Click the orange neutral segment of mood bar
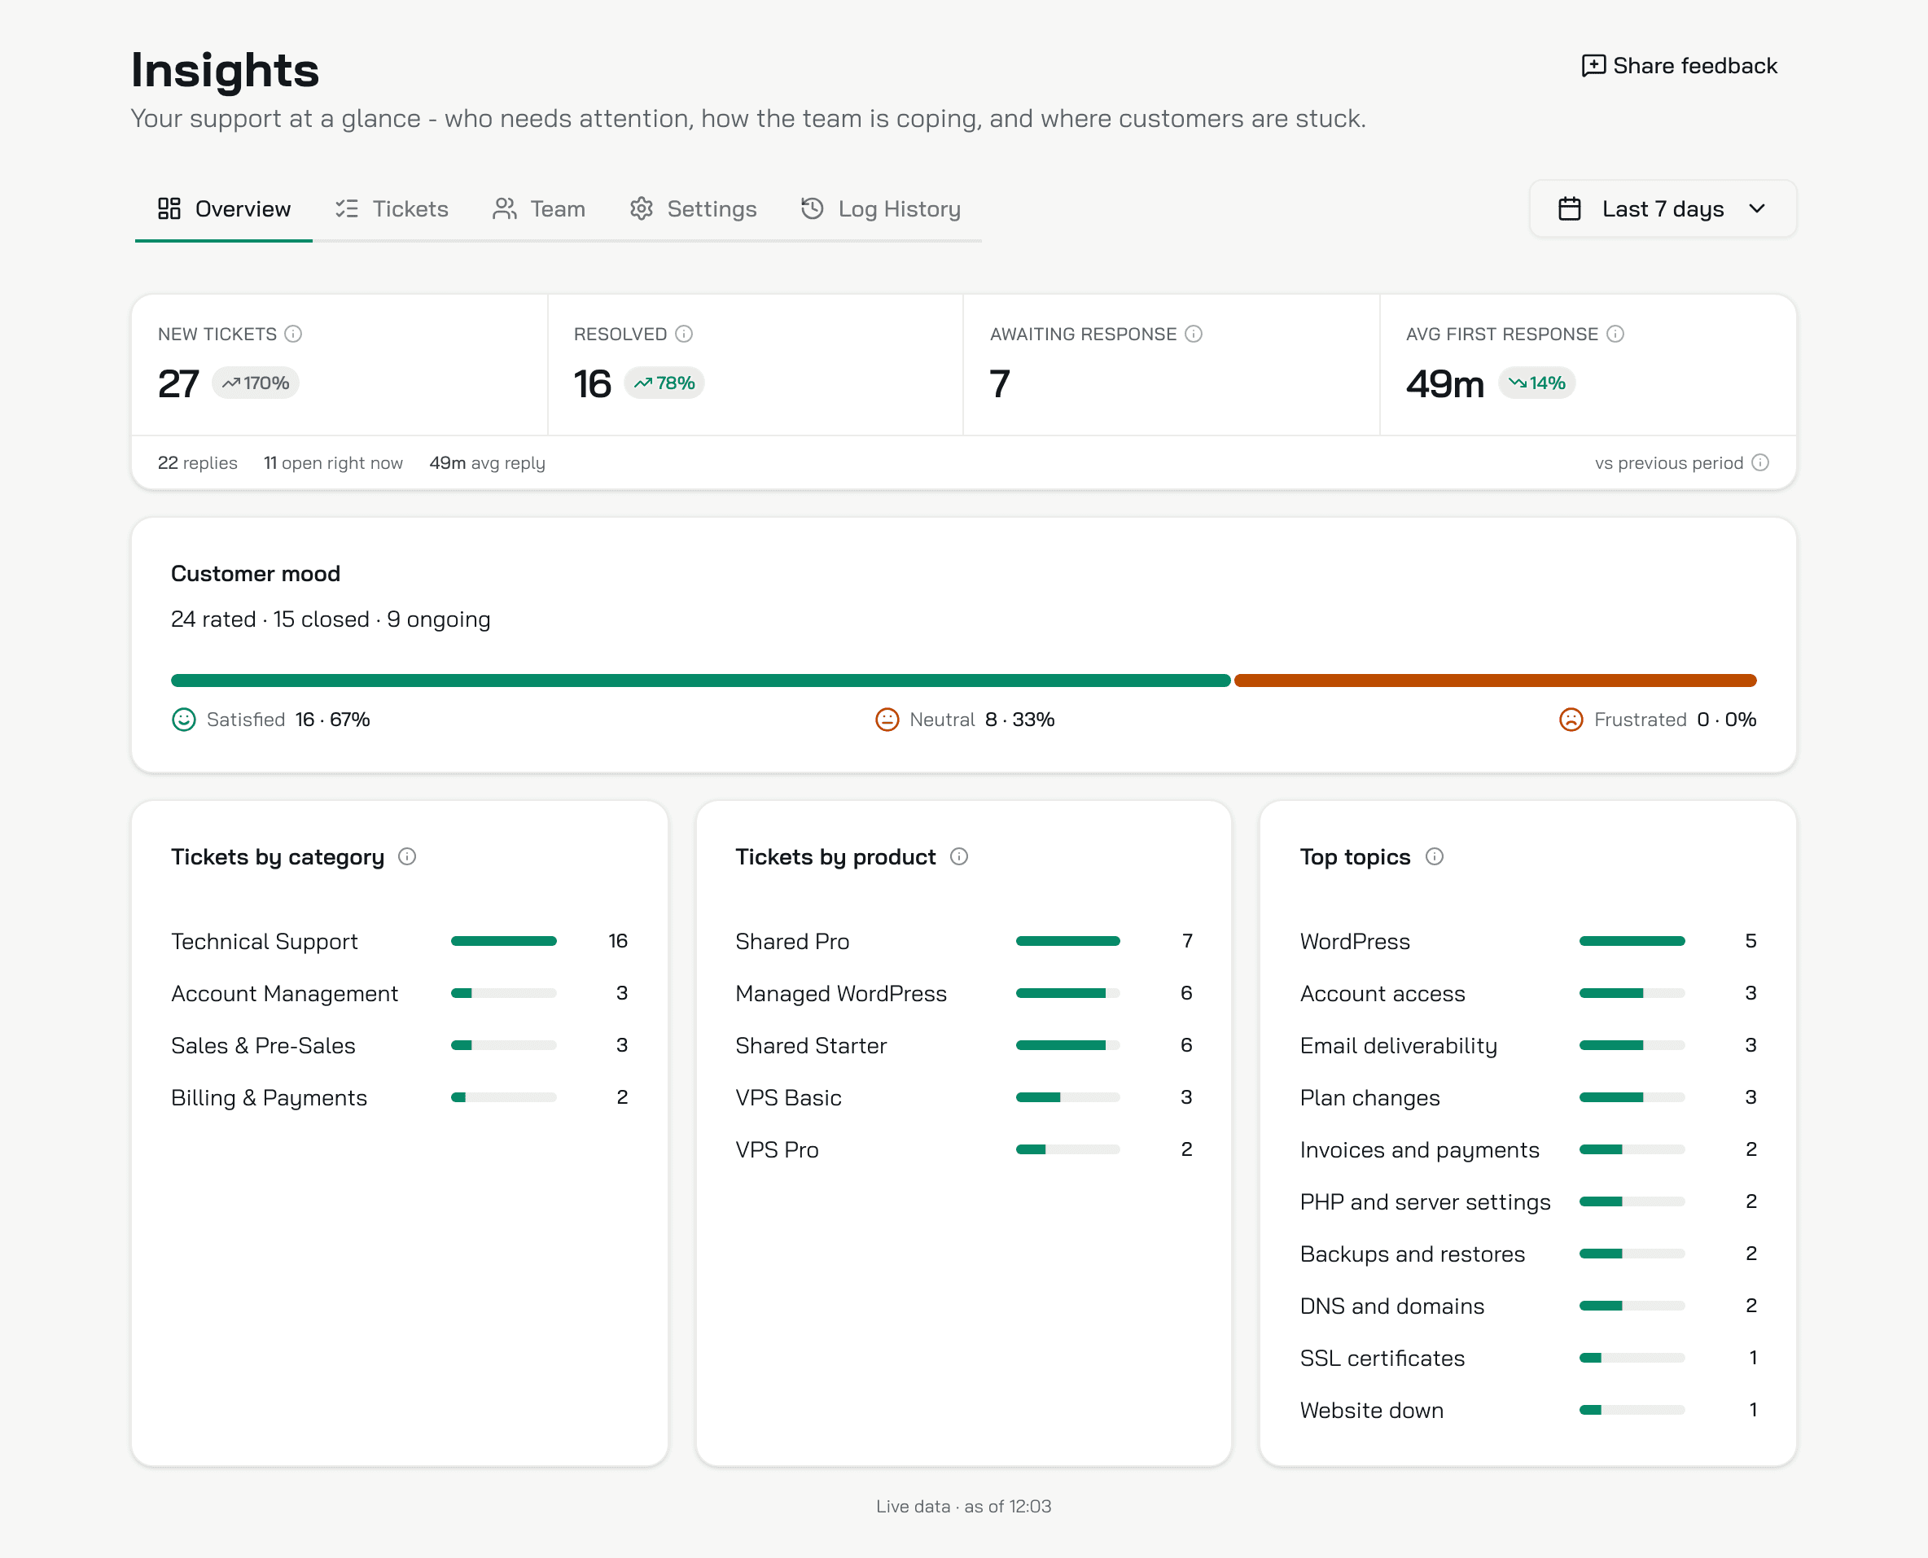The height and width of the screenshot is (1558, 1928). (x=1496, y=681)
